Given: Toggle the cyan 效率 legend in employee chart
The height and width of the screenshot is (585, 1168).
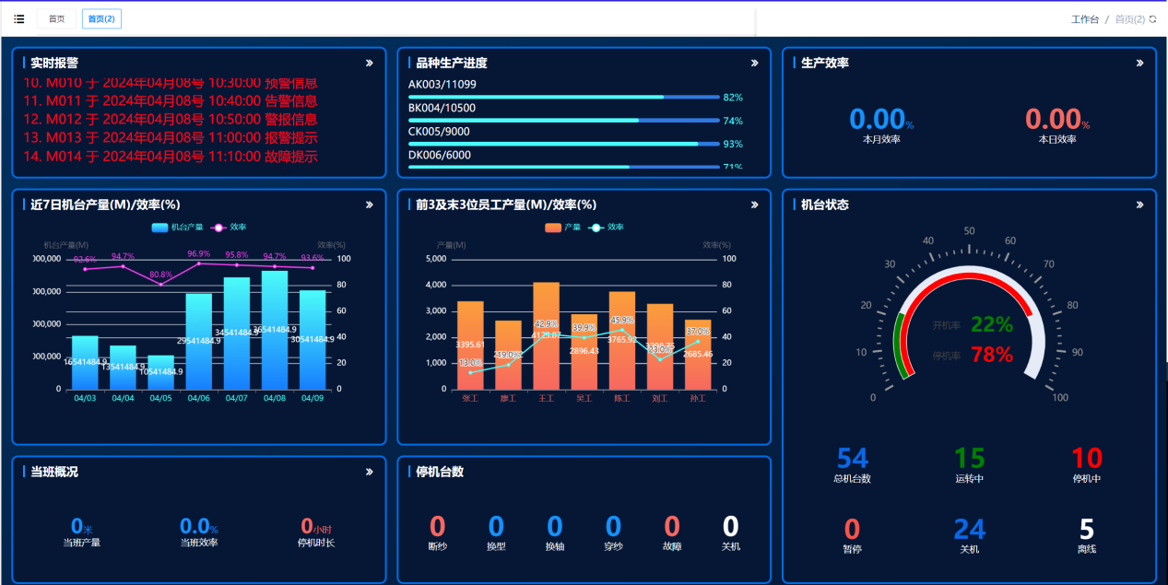Looking at the screenshot, I should [x=606, y=227].
